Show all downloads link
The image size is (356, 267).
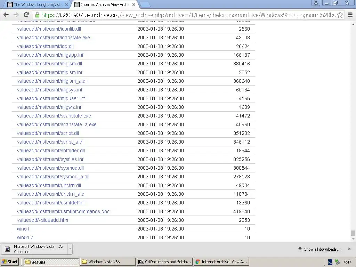pyautogui.click(x=322, y=249)
